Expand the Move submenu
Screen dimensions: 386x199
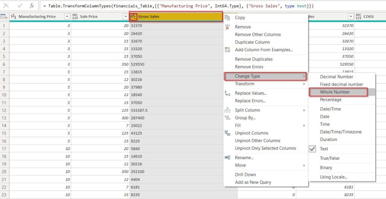click(x=265, y=165)
